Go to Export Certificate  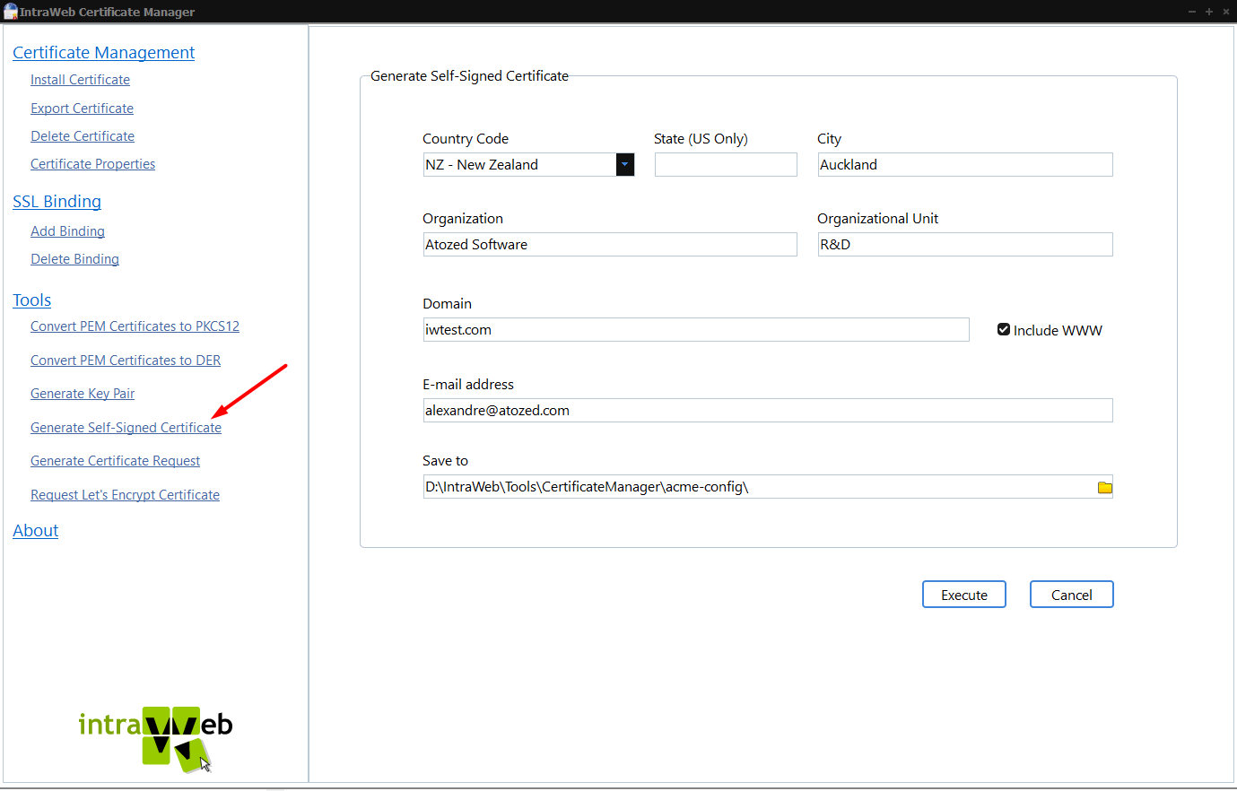pos(82,109)
